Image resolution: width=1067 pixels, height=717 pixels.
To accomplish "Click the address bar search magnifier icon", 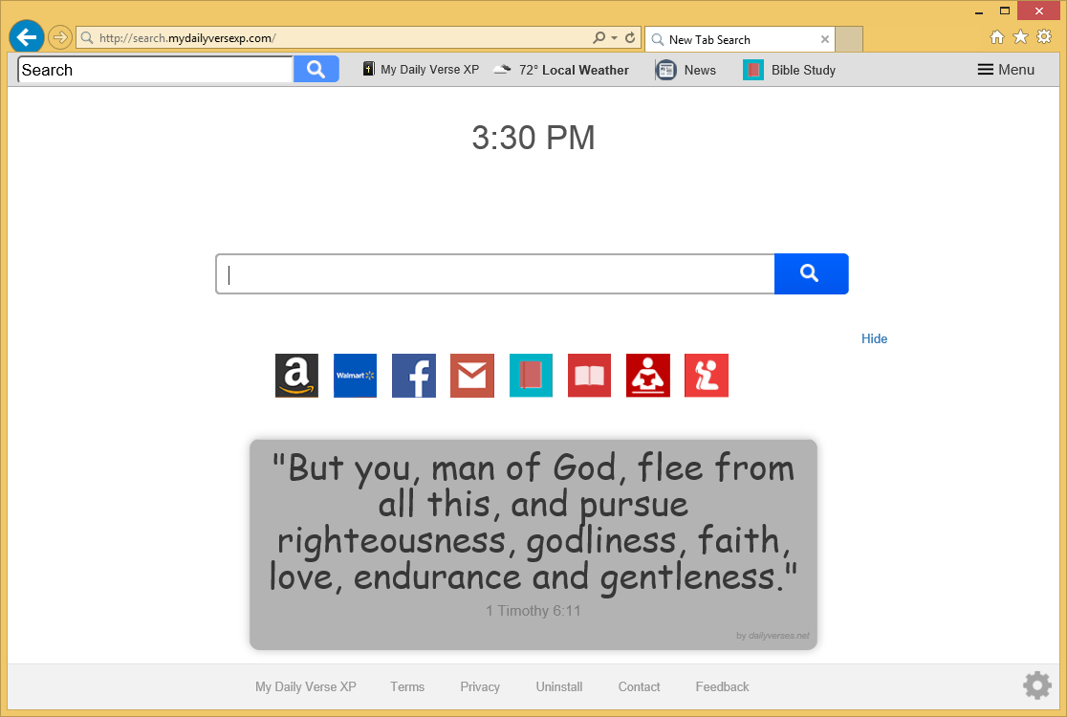I will [599, 38].
